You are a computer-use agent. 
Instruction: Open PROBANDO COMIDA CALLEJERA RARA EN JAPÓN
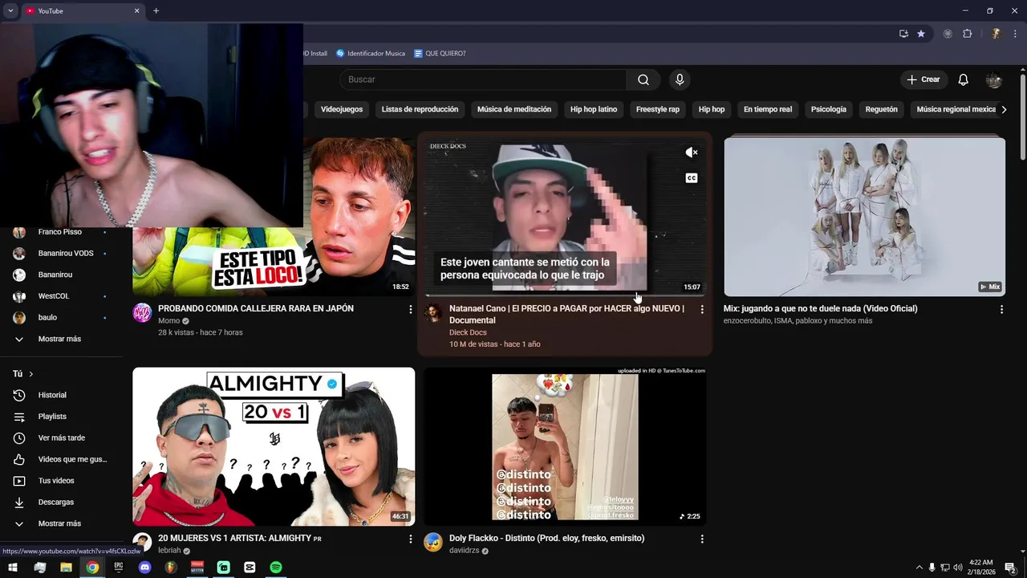256,308
